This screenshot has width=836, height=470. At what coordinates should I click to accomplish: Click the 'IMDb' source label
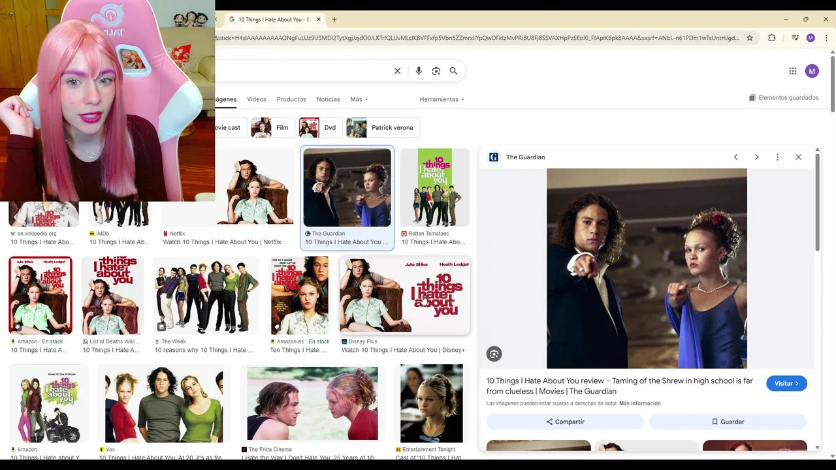[x=103, y=234]
